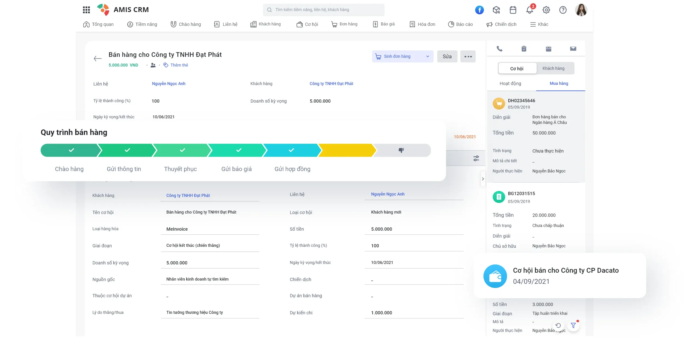The height and width of the screenshot is (349, 697).
Task: Select the thumbs-down lost stage
Action: point(401,150)
